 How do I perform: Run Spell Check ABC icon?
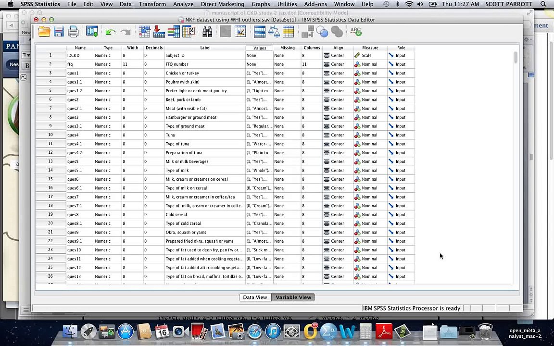pos(356,32)
